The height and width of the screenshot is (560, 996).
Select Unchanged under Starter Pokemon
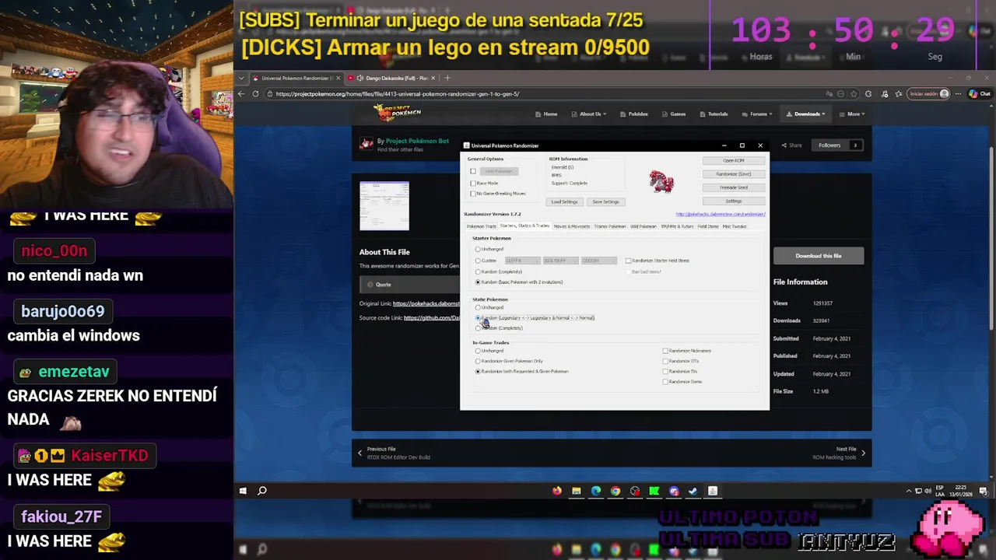pyautogui.click(x=478, y=249)
